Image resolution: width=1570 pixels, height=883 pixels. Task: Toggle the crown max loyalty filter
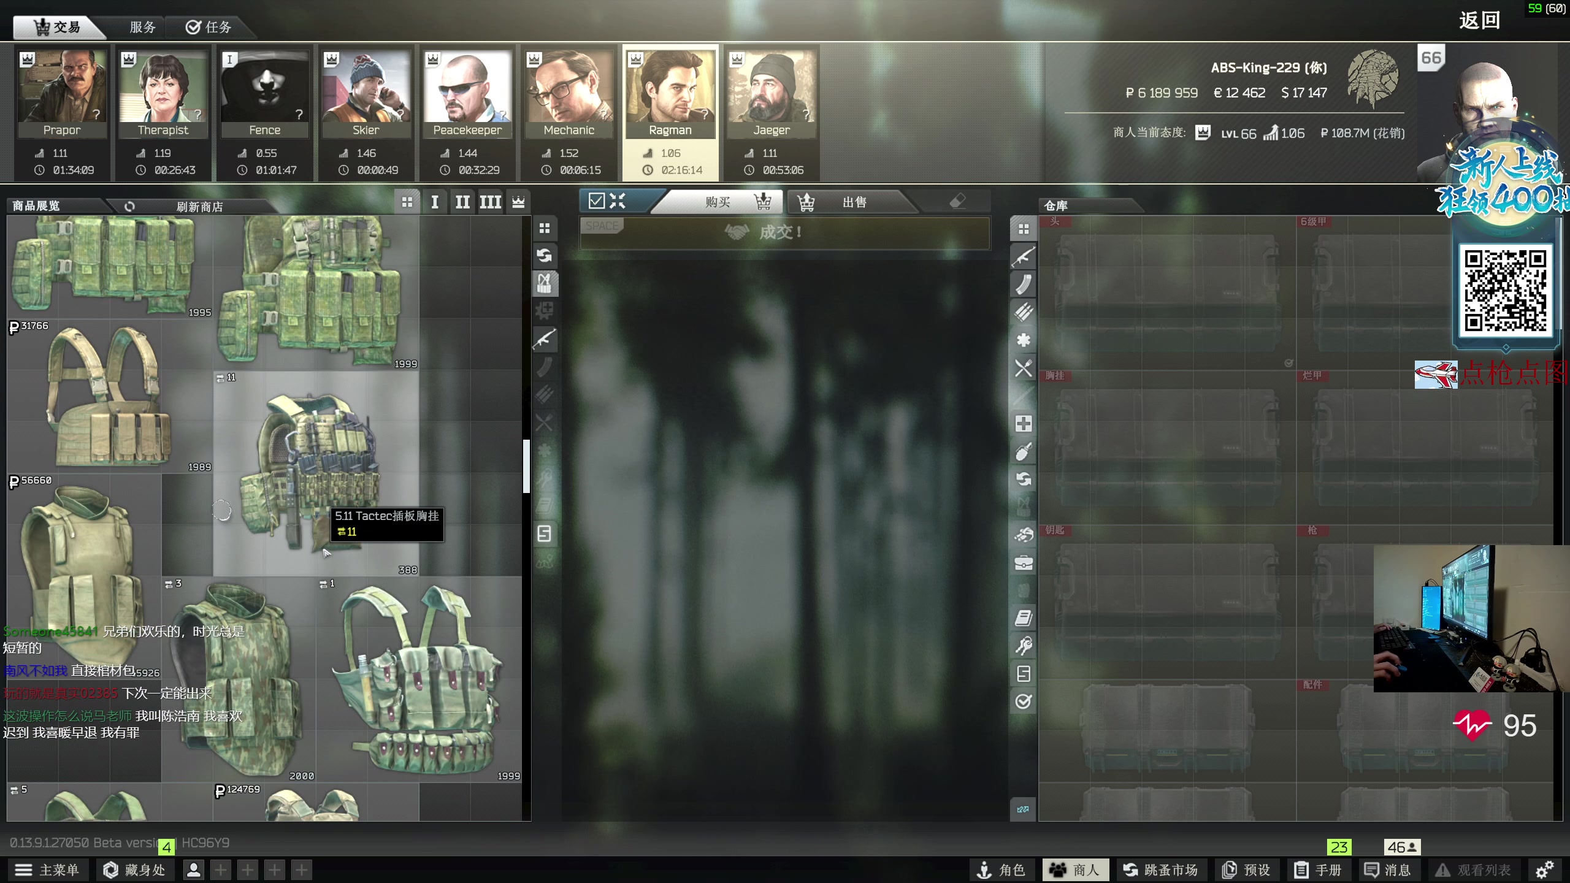(518, 202)
